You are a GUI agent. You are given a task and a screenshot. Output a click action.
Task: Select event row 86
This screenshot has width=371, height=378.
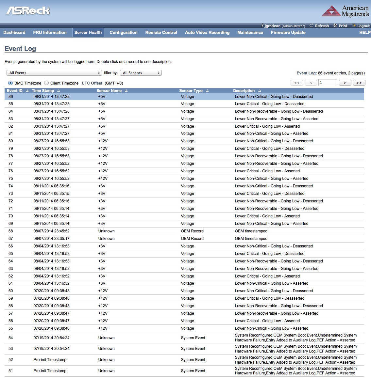pos(184,97)
